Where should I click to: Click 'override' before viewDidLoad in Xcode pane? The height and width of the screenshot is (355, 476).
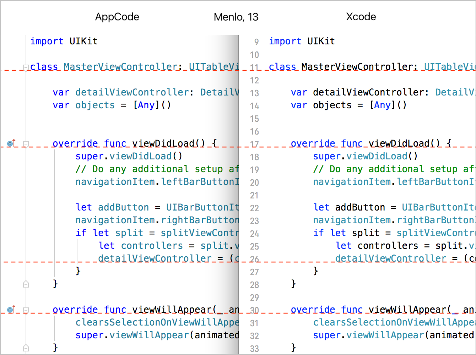(313, 143)
